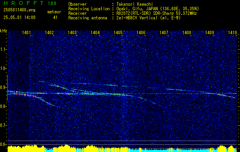Click frequency axis label 0.9
240x152 pixels.
coord(3,87)
